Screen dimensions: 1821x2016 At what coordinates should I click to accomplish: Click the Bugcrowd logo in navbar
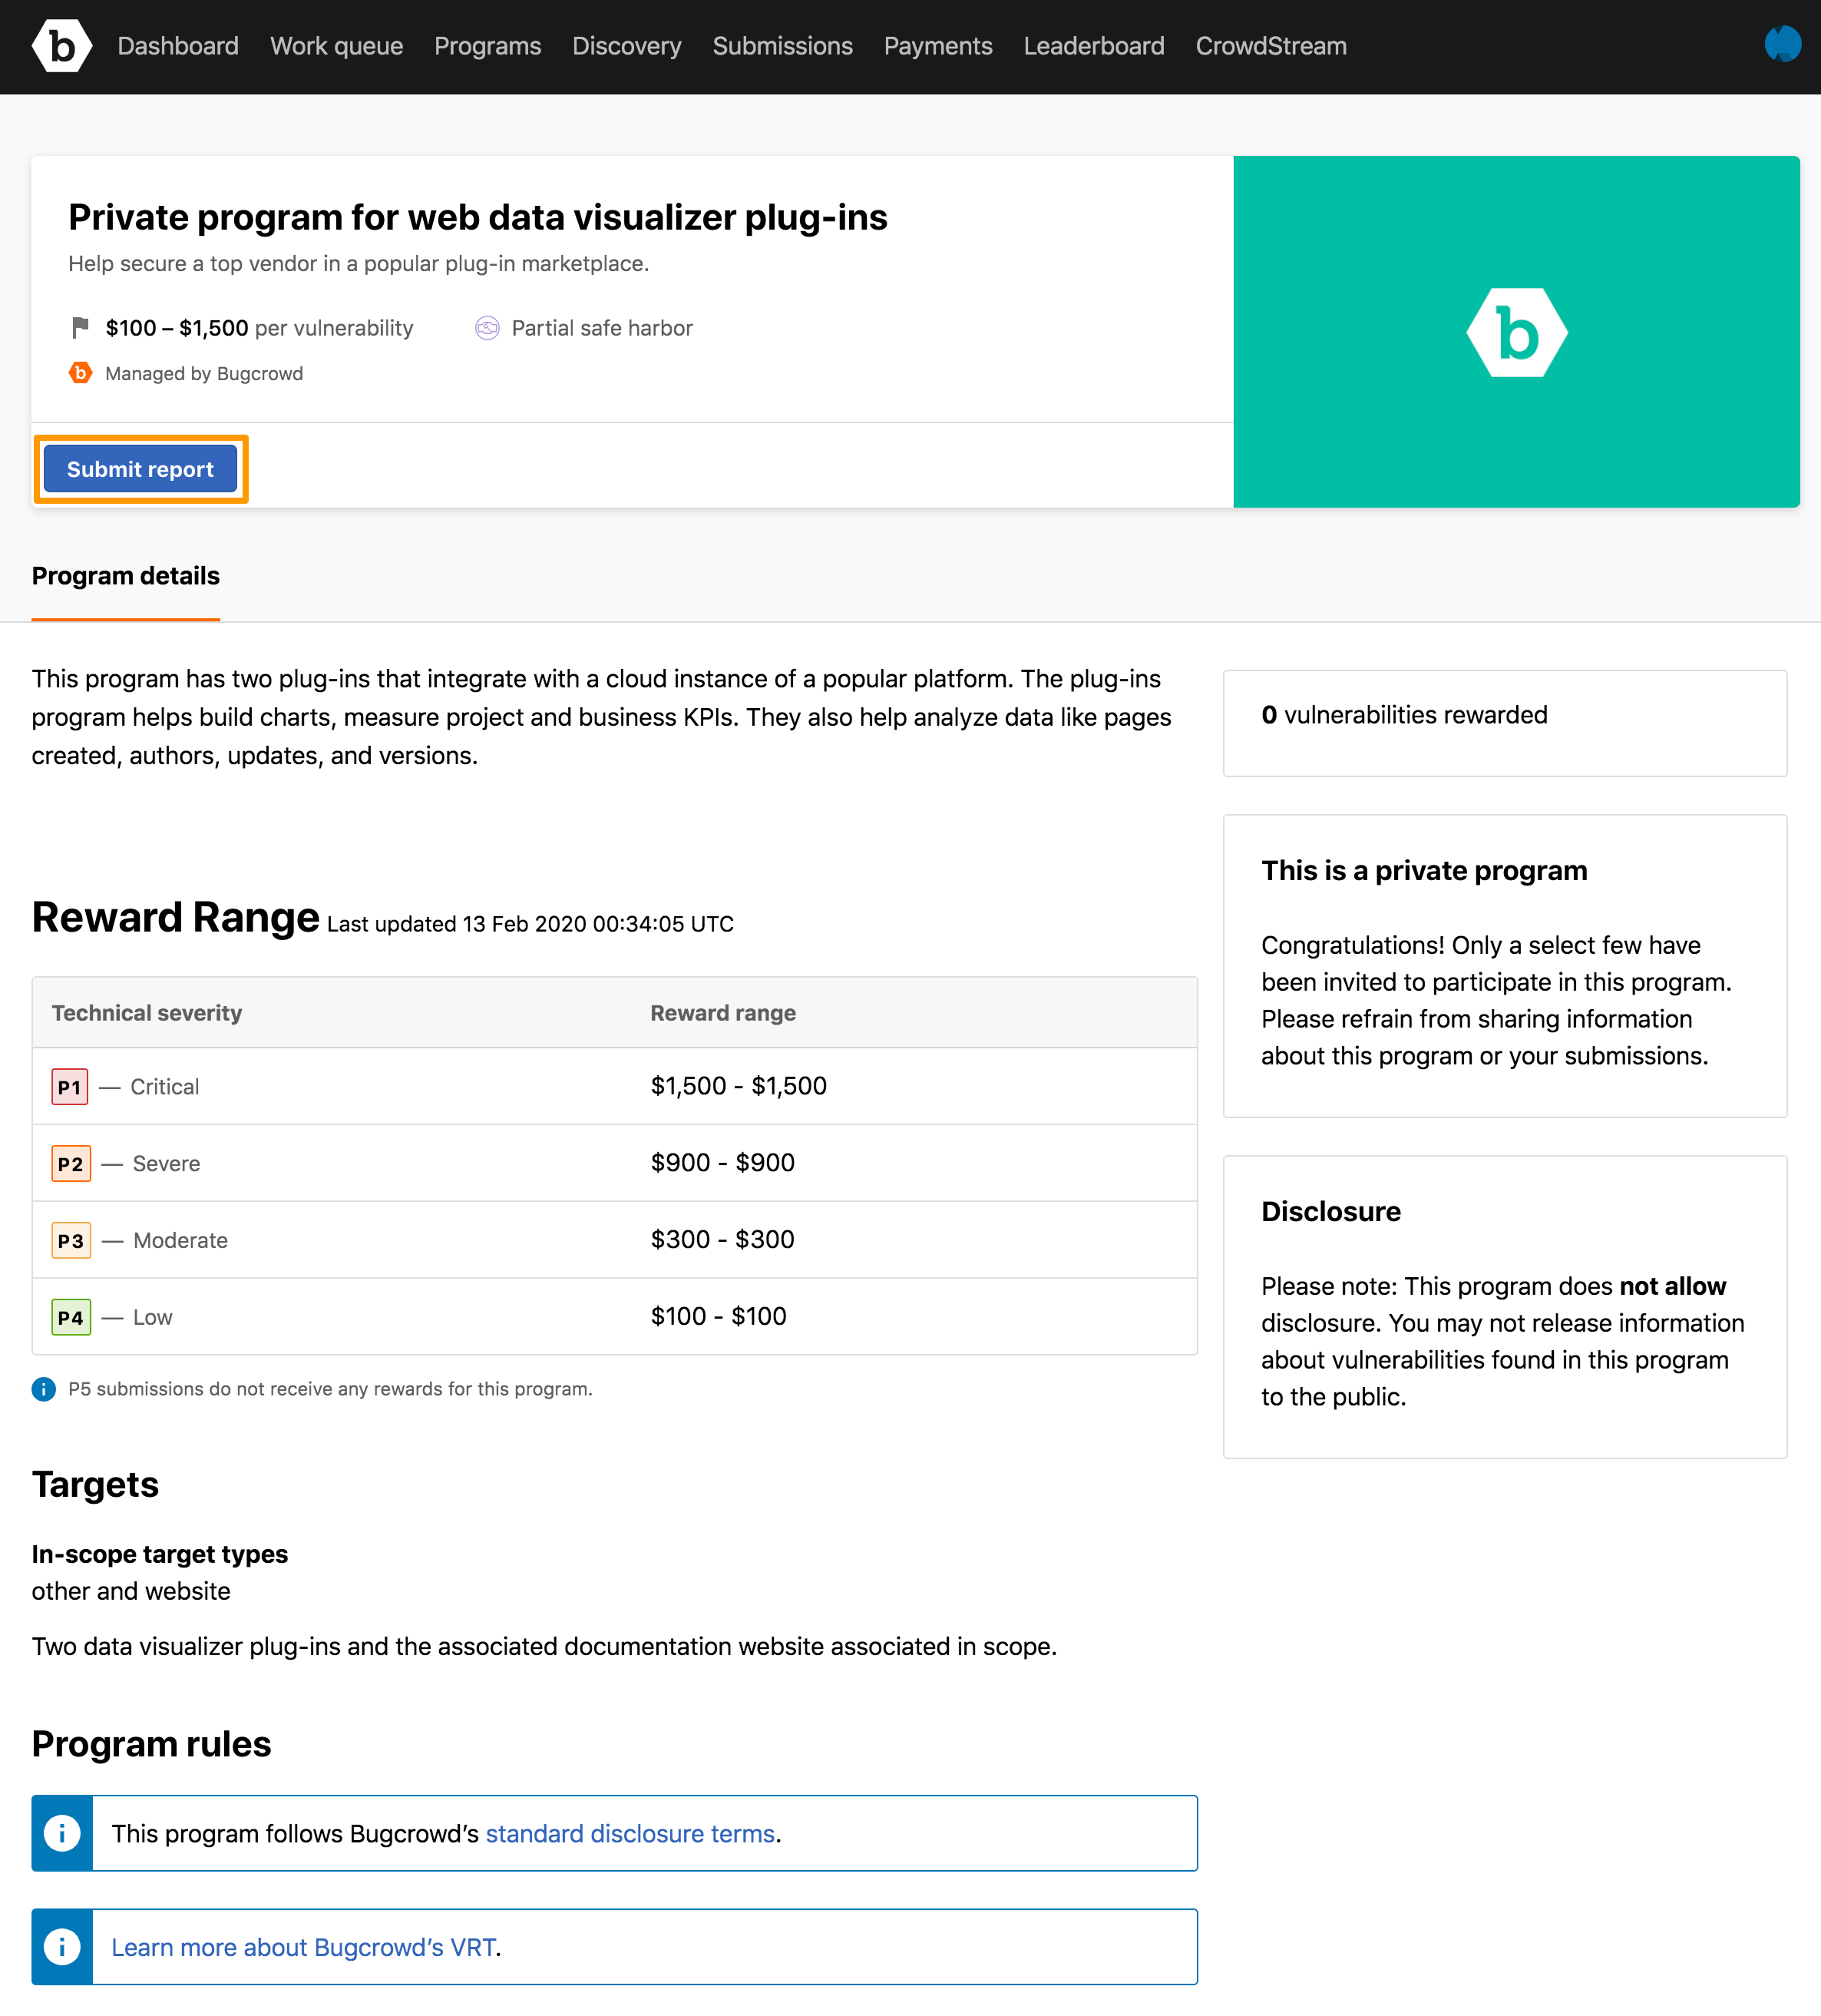(x=61, y=46)
